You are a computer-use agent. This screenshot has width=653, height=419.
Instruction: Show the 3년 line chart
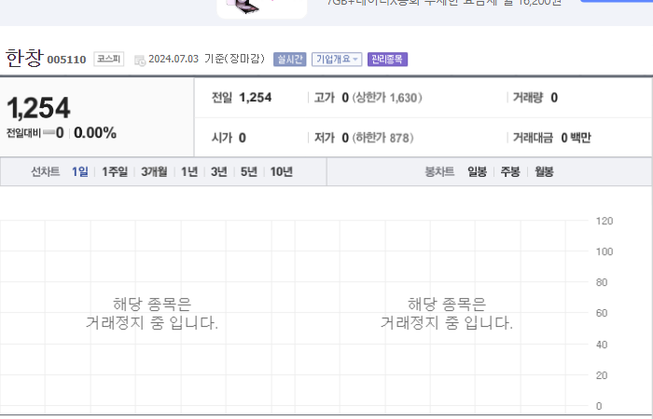(x=219, y=171)
